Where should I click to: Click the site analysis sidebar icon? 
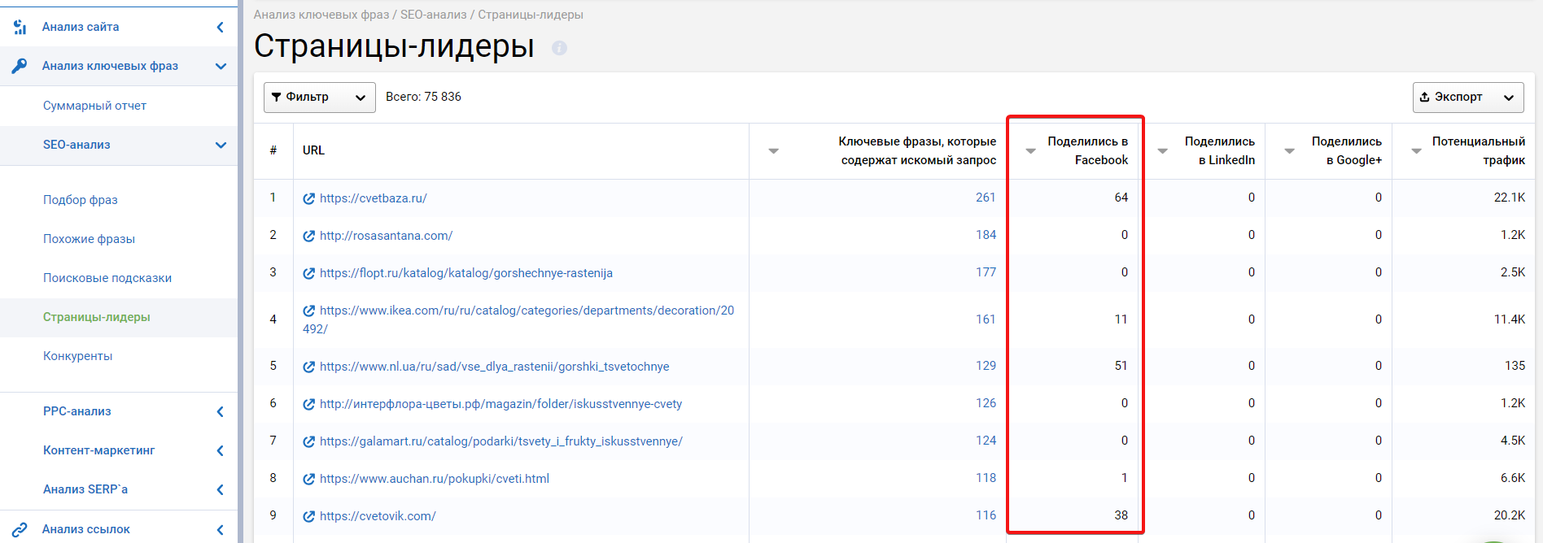20,27
